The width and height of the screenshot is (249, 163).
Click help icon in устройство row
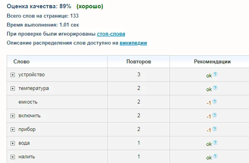pos(215,74)
